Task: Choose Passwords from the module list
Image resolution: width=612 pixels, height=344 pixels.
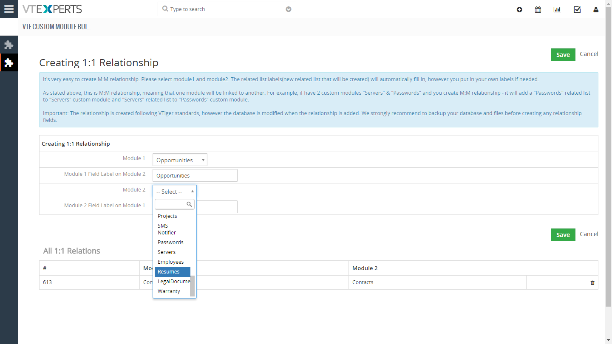Action: click(173, 242)
